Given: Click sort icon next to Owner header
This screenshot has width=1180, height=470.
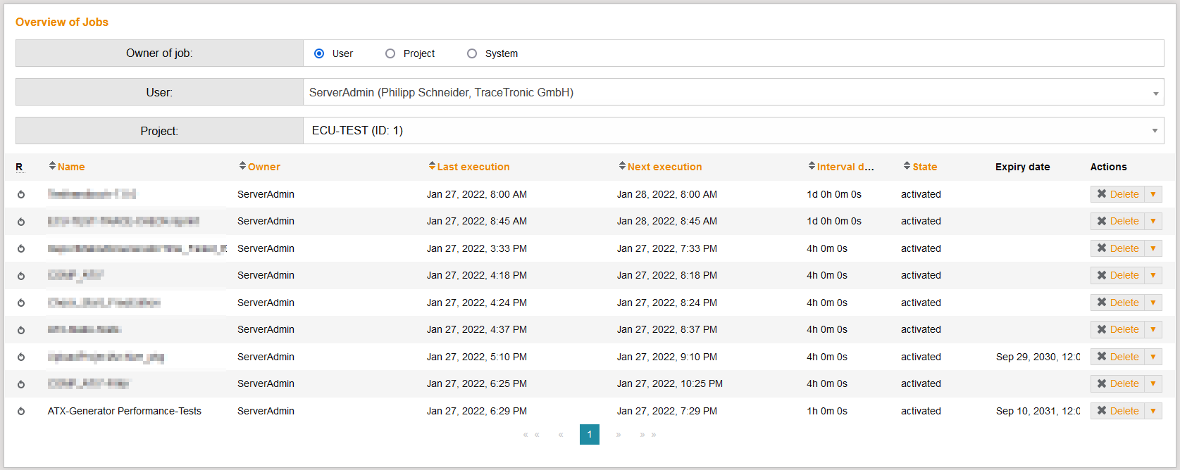Looking at the screenshot, I should [242, 166].
